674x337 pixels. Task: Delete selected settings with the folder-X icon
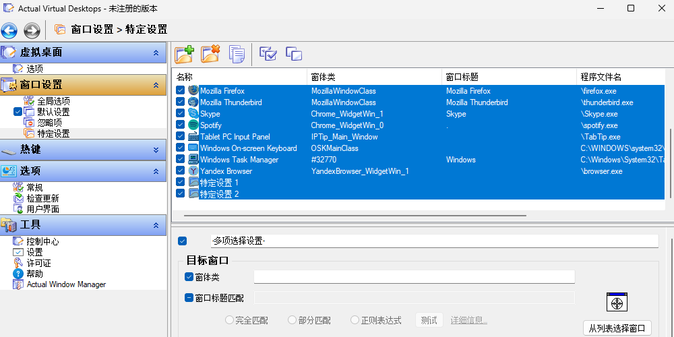(x=210, y=54)
